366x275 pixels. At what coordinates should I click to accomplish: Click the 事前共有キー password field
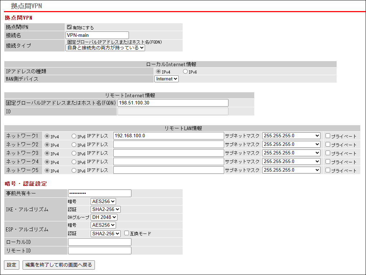100,193
